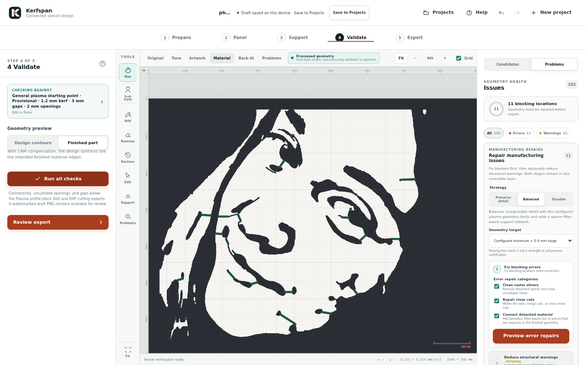Click Run all checks
Viewport: 585px width, 365px height.
pyautogui.click(x=58, y=179)
